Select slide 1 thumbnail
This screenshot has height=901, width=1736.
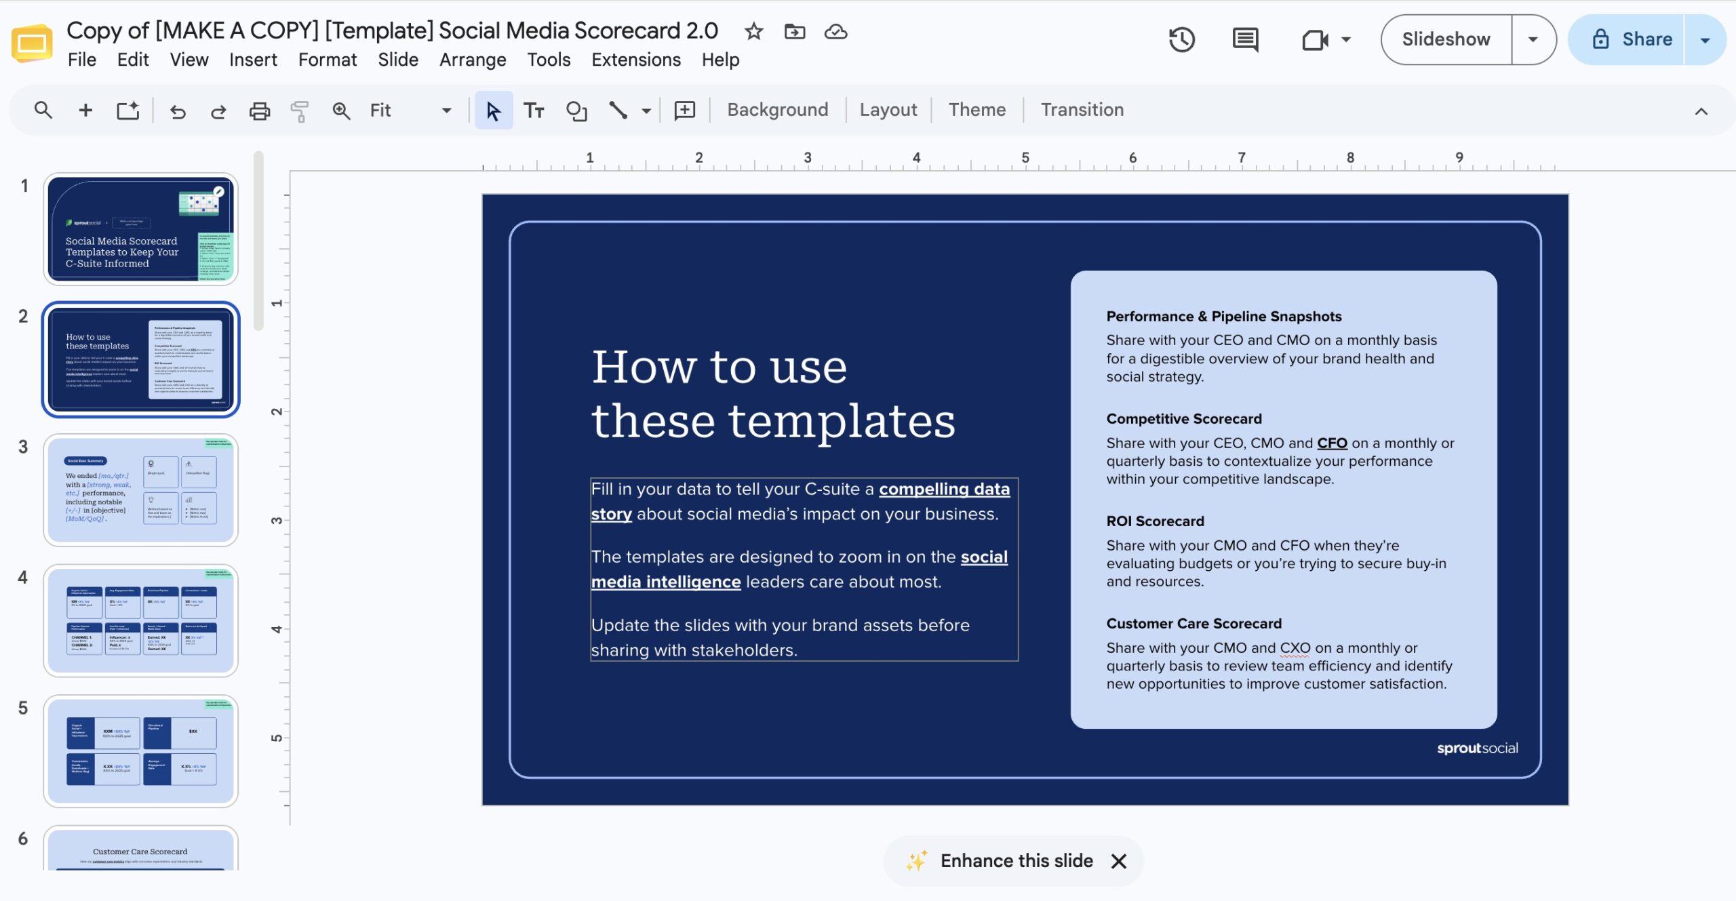(x=140, y=228)
